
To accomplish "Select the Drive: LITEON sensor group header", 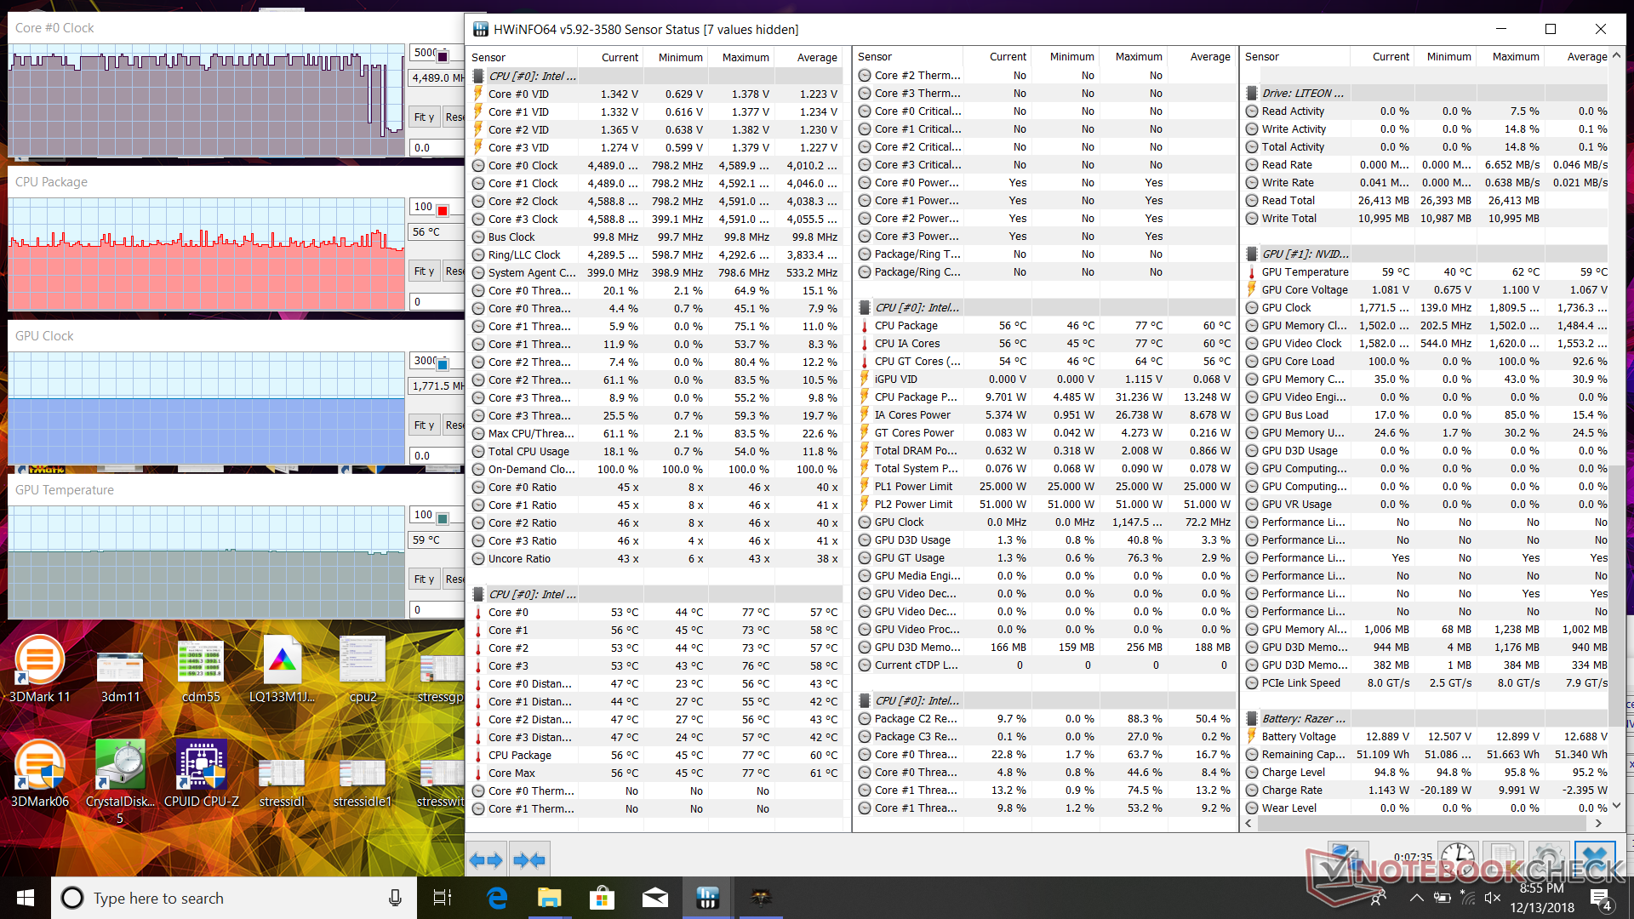I will (1302, 93).
